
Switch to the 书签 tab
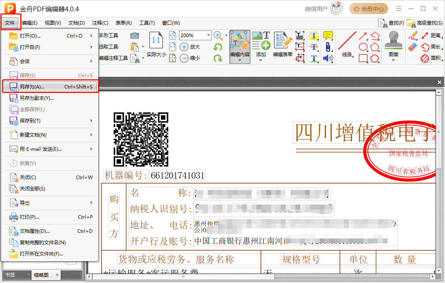(x=10, y=275)
